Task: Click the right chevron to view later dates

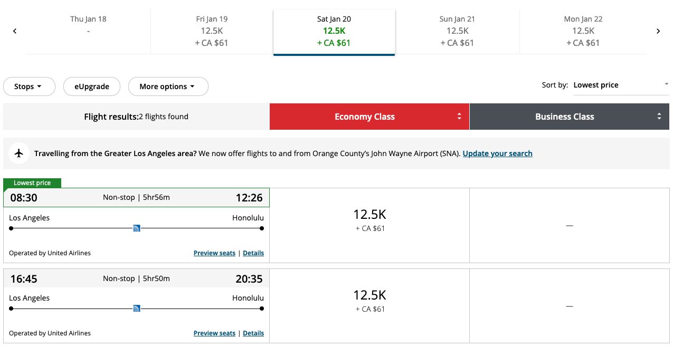Action: point(658,31)
